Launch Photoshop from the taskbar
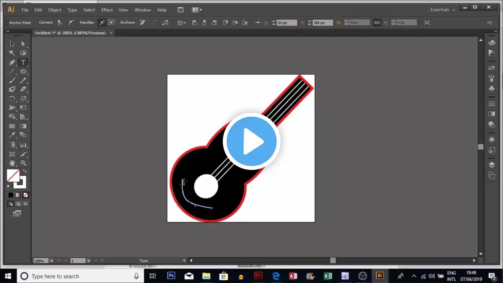Image resolution: width=503 pixels, height=283 pixels. tap(171, 276)
